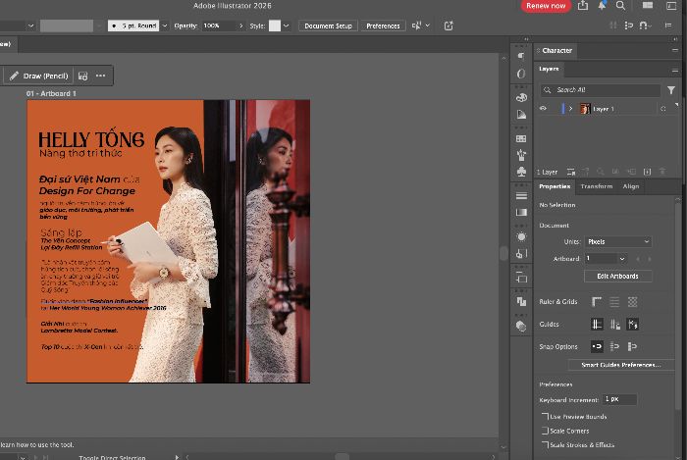Open the Swatches panel dock icon

521,138
